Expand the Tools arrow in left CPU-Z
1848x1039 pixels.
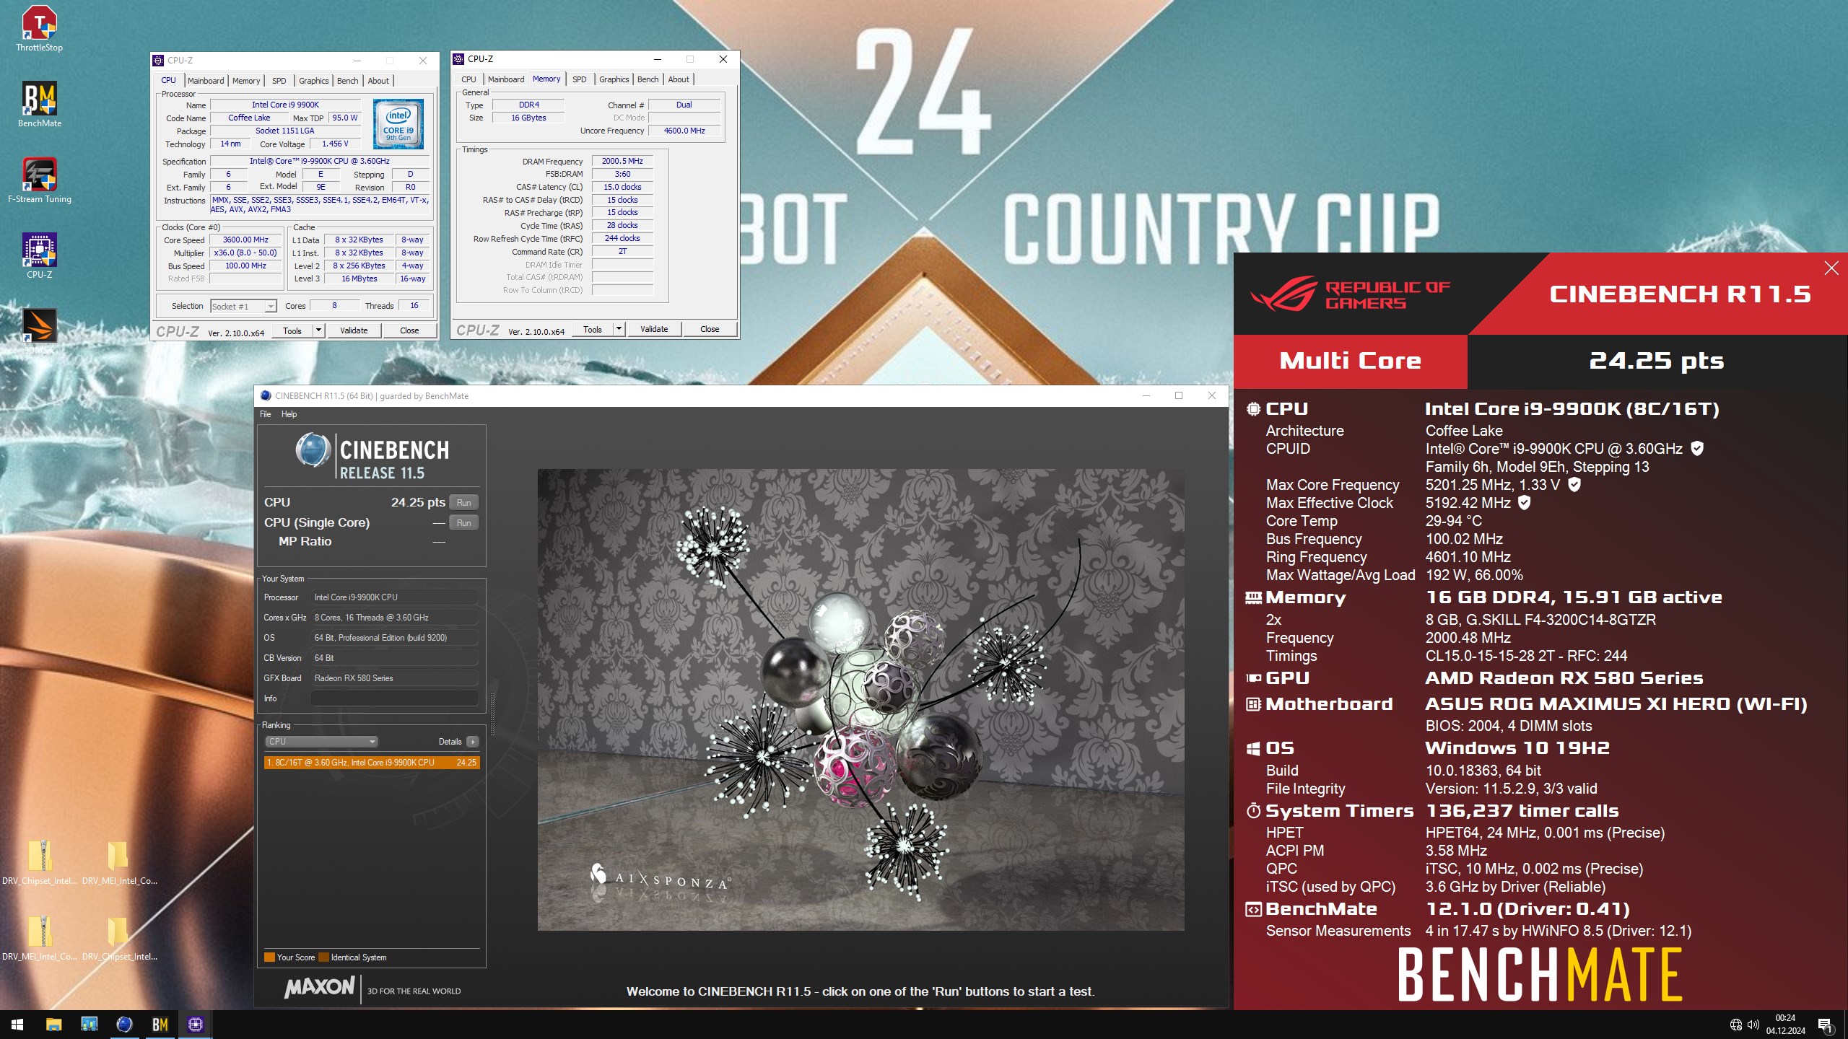coord(318,330)
